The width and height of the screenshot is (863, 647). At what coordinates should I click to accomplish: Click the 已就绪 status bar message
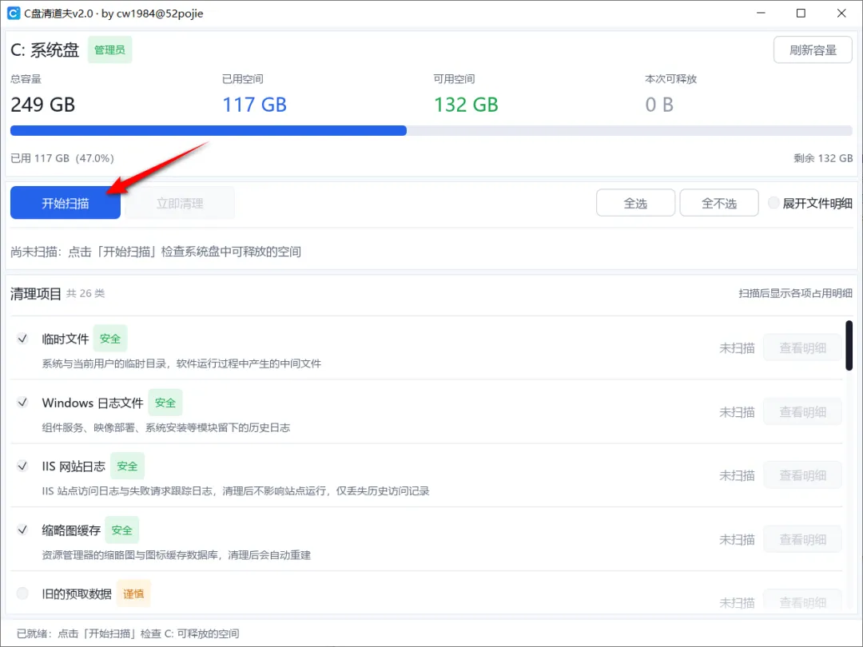point(128,633)
